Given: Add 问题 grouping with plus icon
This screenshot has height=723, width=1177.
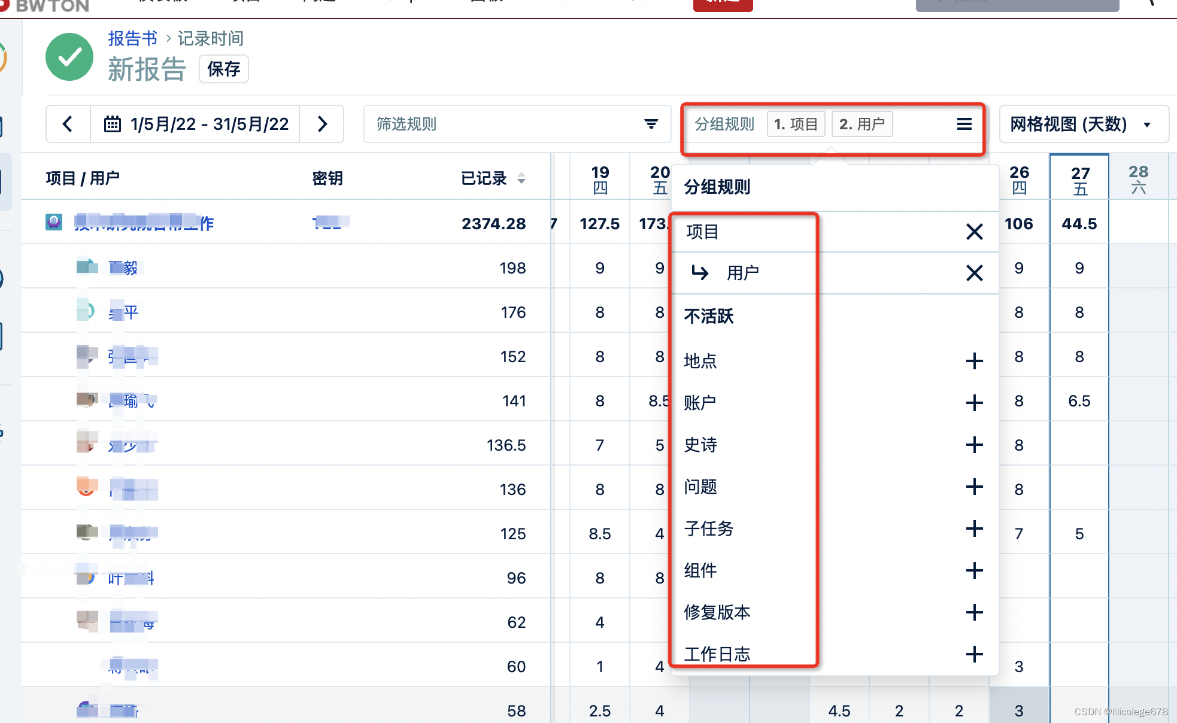Looking at the screenshot, I should click(x=974, y=487).
